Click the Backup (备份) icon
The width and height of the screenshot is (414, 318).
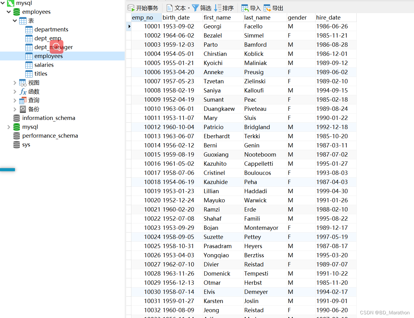[x=23, y=109]
